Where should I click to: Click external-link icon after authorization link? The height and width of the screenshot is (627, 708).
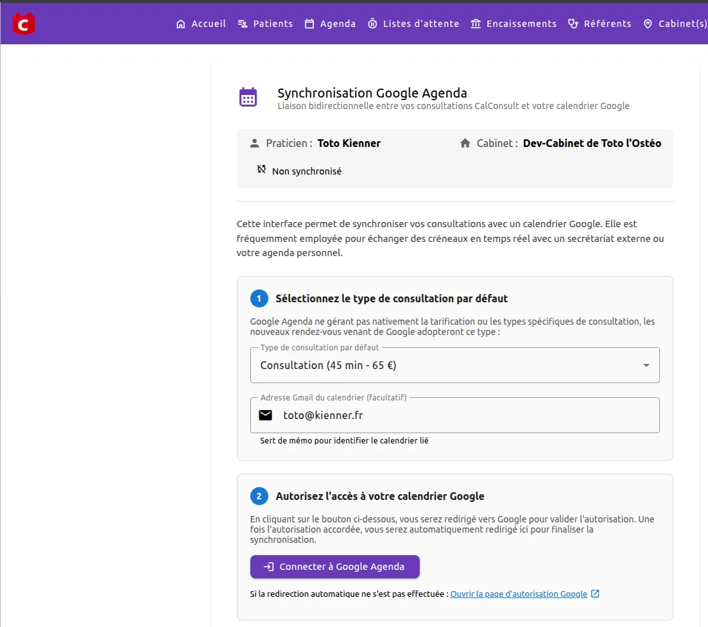[x=595, y=594]
